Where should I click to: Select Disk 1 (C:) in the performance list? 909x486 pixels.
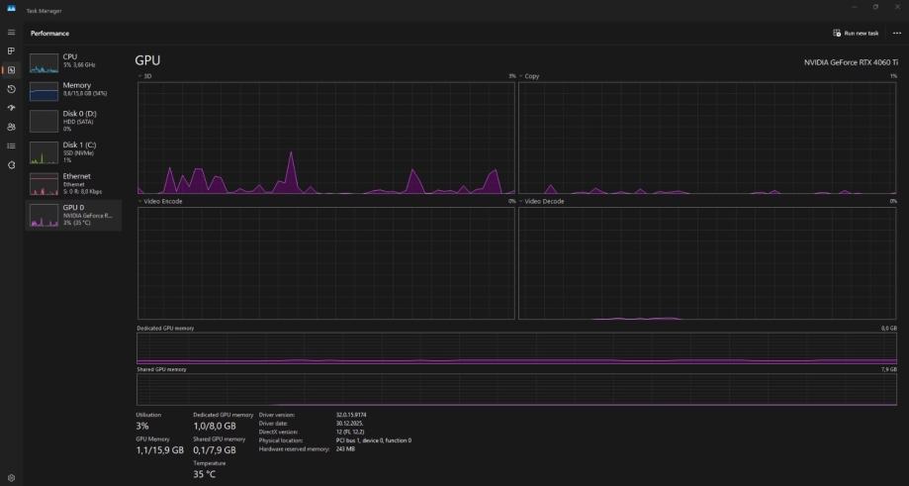[73, 152]
